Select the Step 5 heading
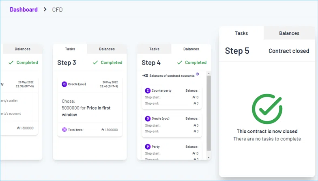The image size is (318, 181). (237, 51)
